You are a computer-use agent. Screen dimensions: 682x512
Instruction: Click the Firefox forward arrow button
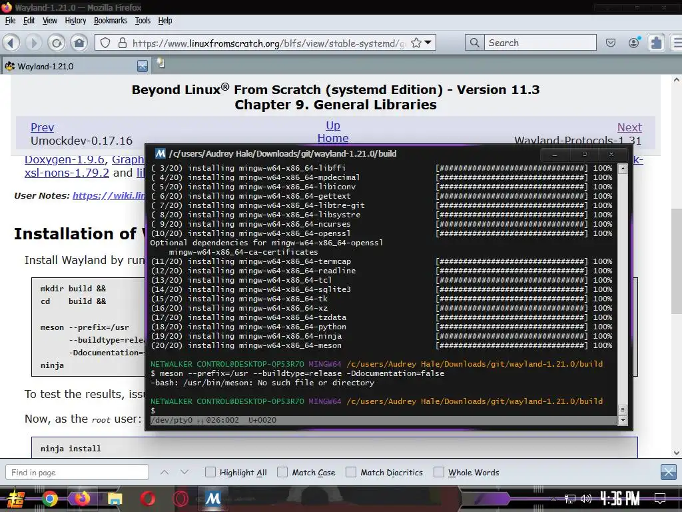[33, 43]
